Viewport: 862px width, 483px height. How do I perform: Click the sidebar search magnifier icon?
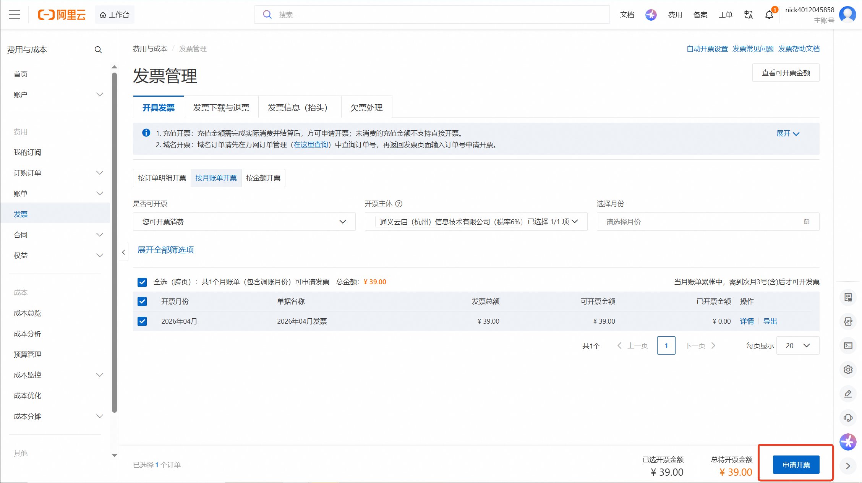coord(98,50)
